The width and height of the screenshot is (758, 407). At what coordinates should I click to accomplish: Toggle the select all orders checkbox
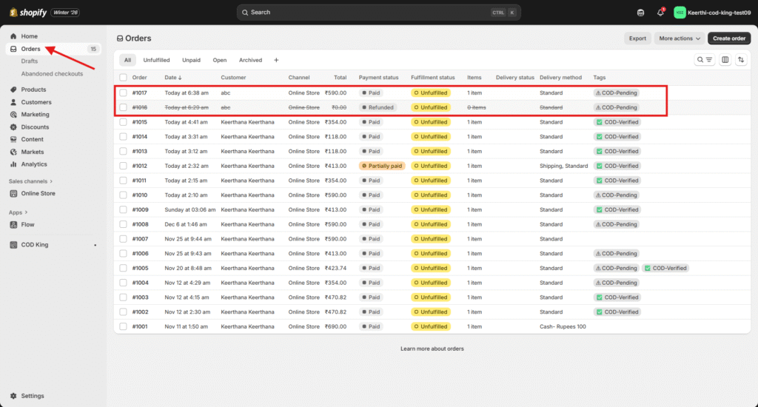click(123, 78)
